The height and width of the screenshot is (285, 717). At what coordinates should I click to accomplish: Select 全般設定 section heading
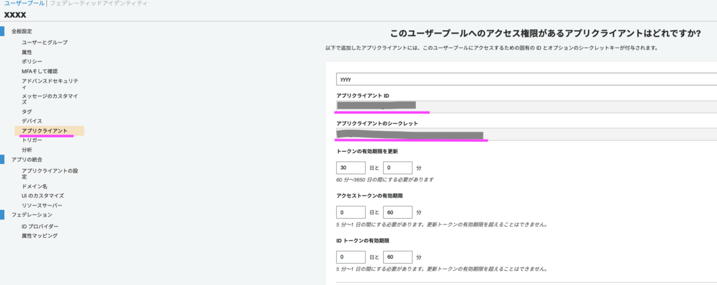pos(22,31)
